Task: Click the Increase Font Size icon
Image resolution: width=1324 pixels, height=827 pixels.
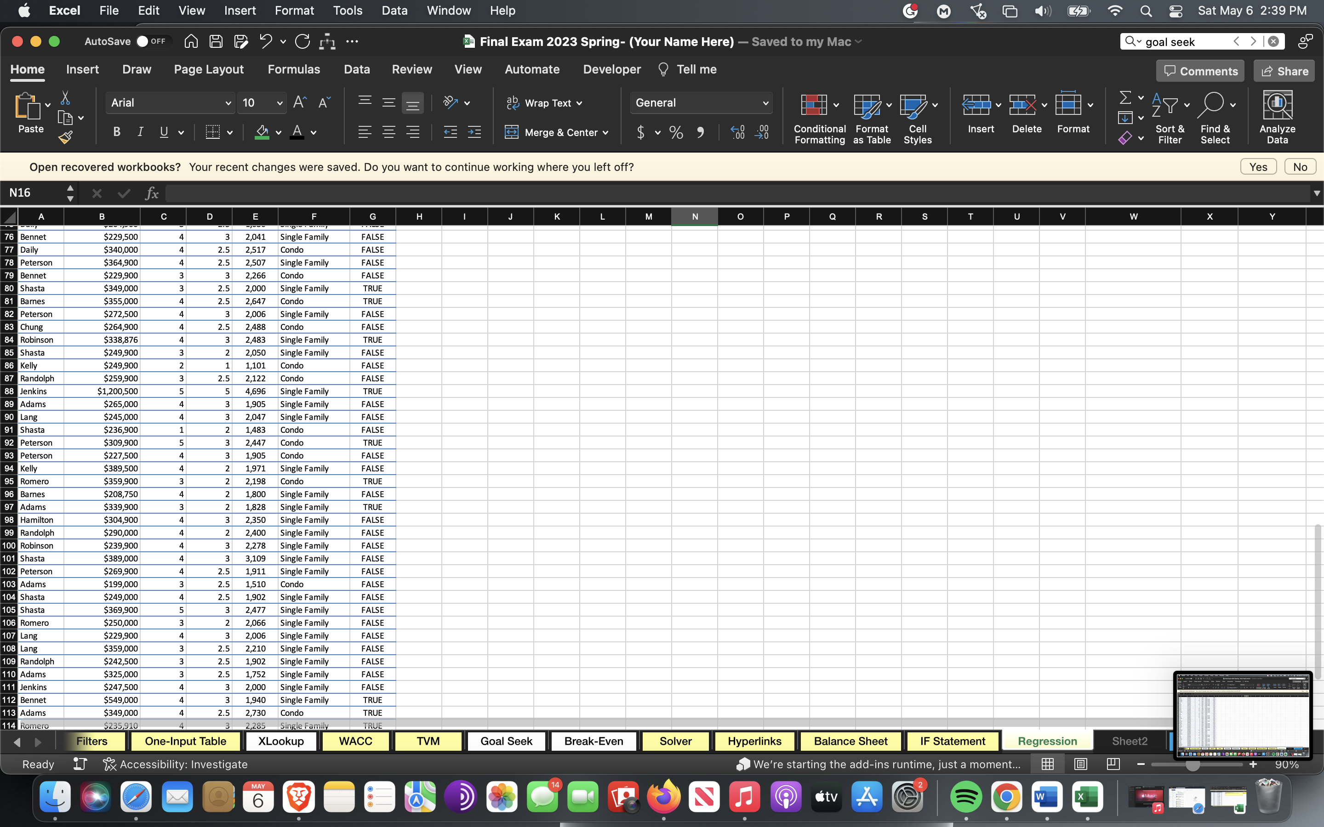Action: tap(299, 102)
